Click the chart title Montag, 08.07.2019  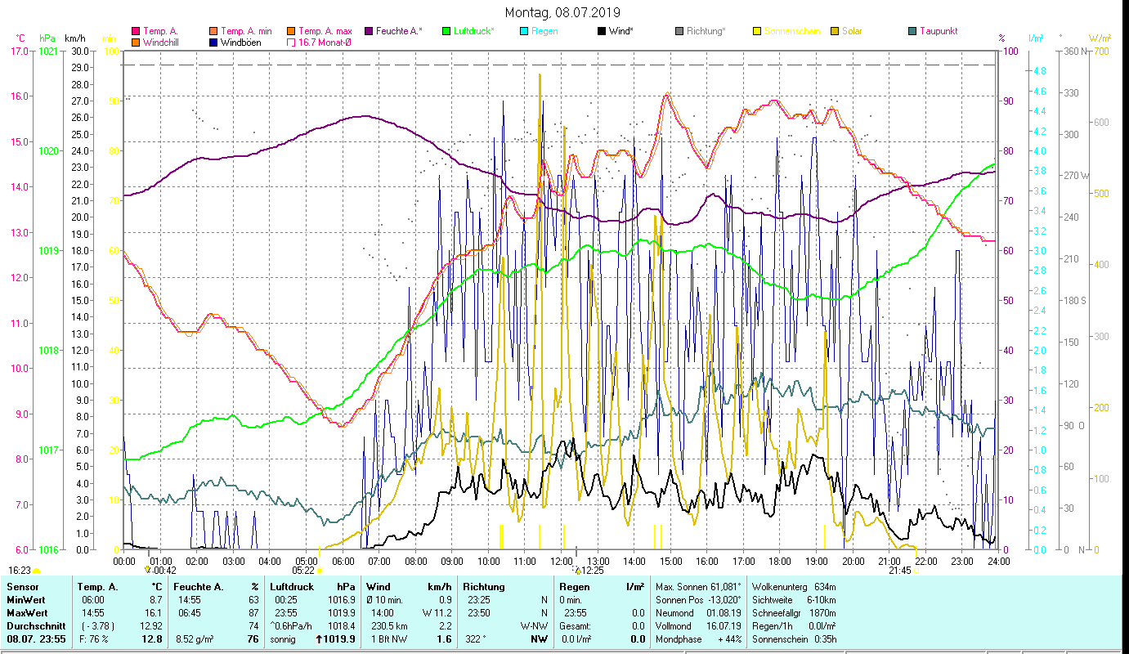[x=562, y=12]
